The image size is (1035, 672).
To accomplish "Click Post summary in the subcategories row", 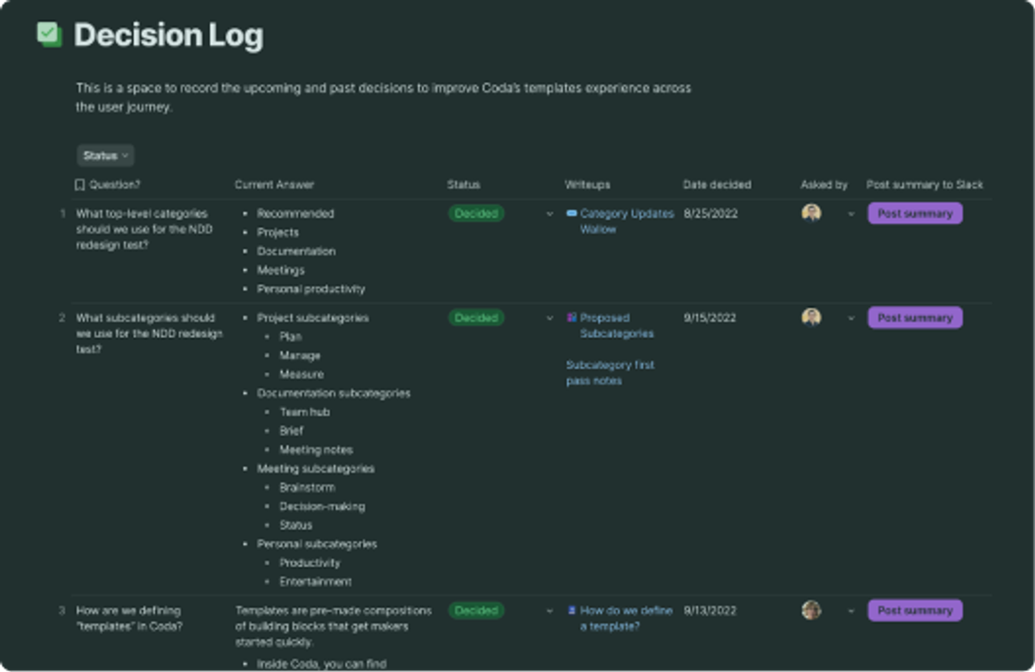I will point(914,317).
